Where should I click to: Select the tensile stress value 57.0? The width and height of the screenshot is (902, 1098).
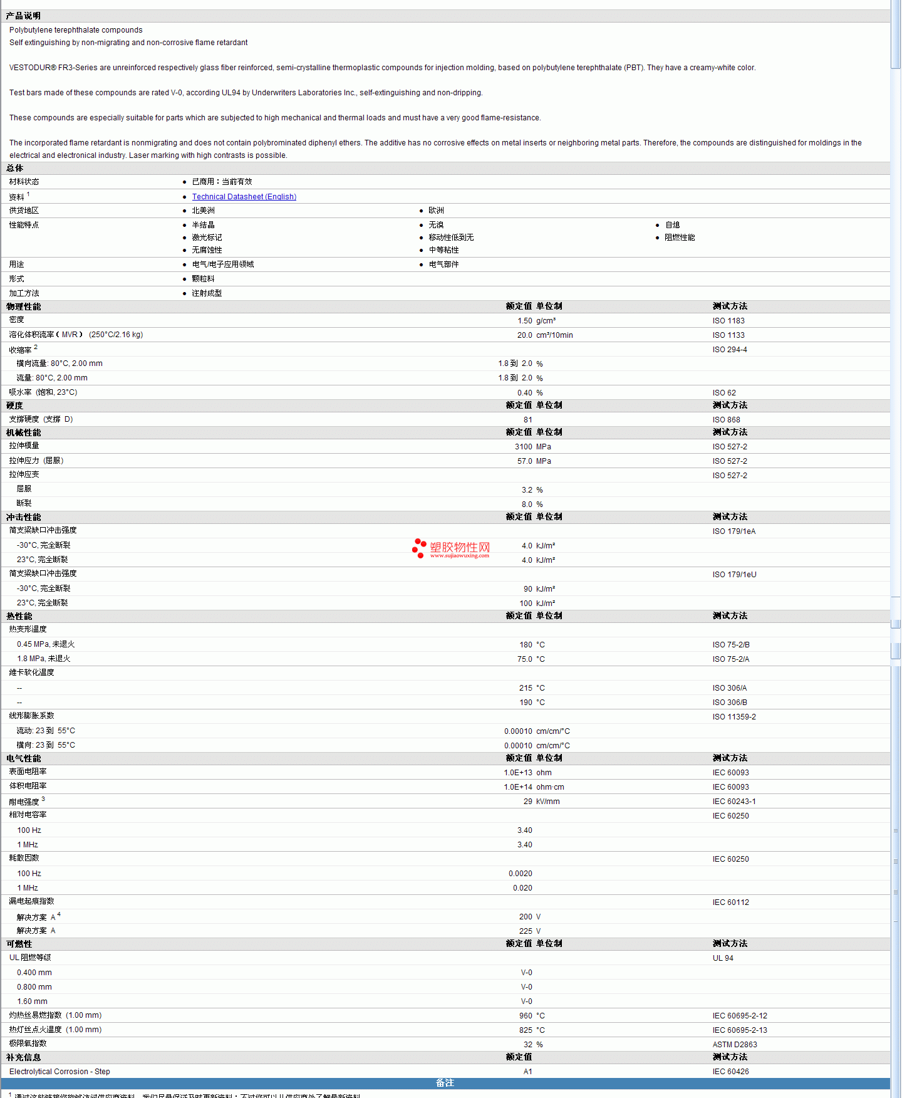click(524, 461)
